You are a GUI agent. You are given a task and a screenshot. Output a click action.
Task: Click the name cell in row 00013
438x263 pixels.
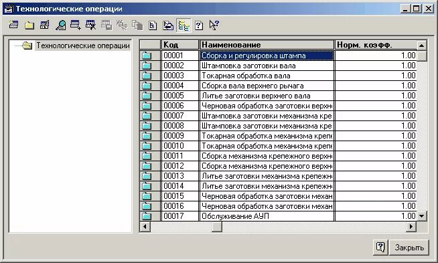click(267, 176)
